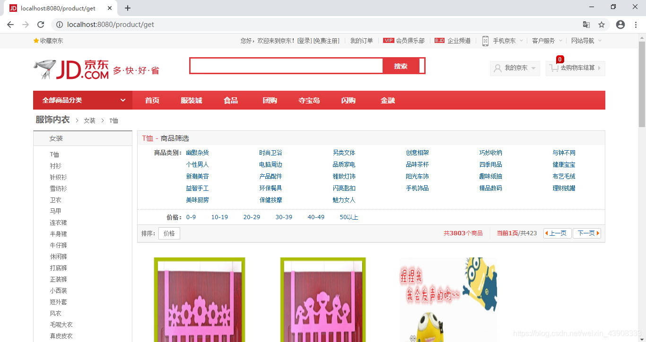This screenshot has height=342, width=646.
Task: Select 牛仔裤 in the sidebar
Action: [59, 245]
